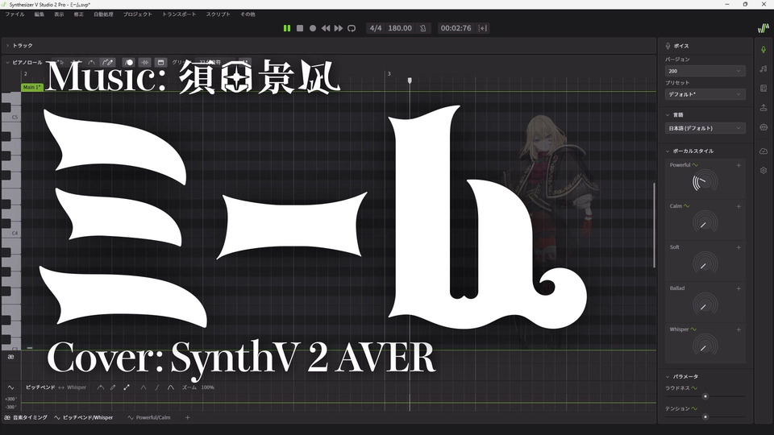Open the Voice microphone tab in side bar
774x435 pixels.
764,49
